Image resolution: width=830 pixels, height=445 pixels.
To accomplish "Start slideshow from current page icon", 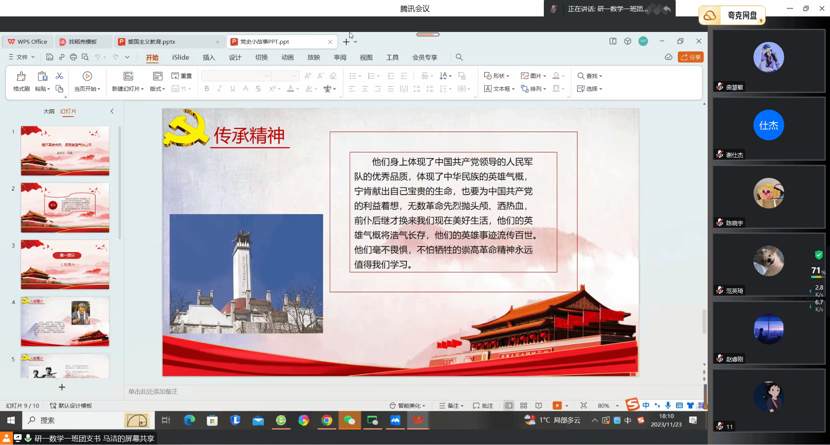I will [87, 76].
